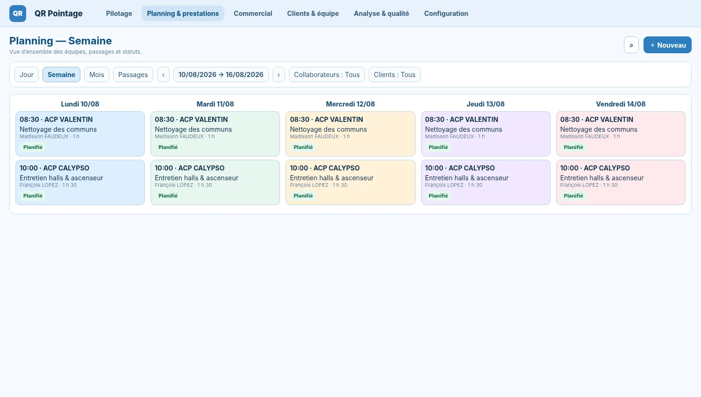Image resolution: width=701 pixels, height=397 pixels.
Task: Open the date range 10/08/2026 → 16/08/2026 picker
Action: (x=221, y=75)
